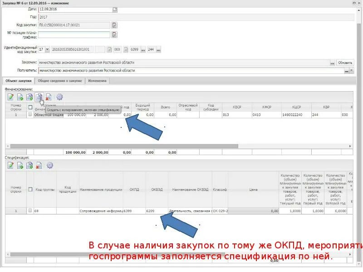This screenshot has height=272, width=363.
Task: Click the generate icon beside Код закупки
Action: pyautogui.click(x=114, y=25)
